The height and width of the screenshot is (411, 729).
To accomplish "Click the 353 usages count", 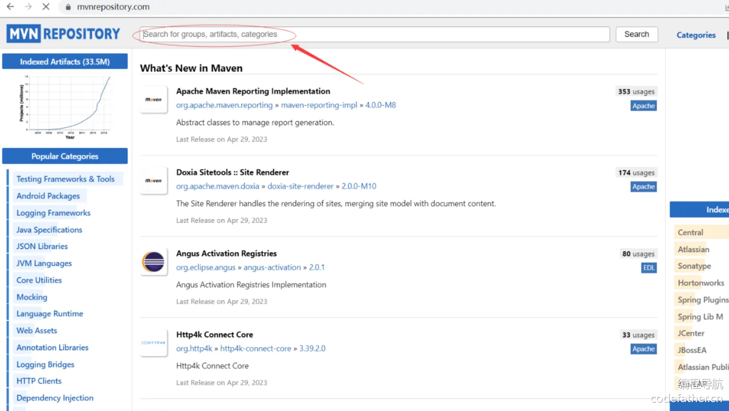I will click(636, 91).
